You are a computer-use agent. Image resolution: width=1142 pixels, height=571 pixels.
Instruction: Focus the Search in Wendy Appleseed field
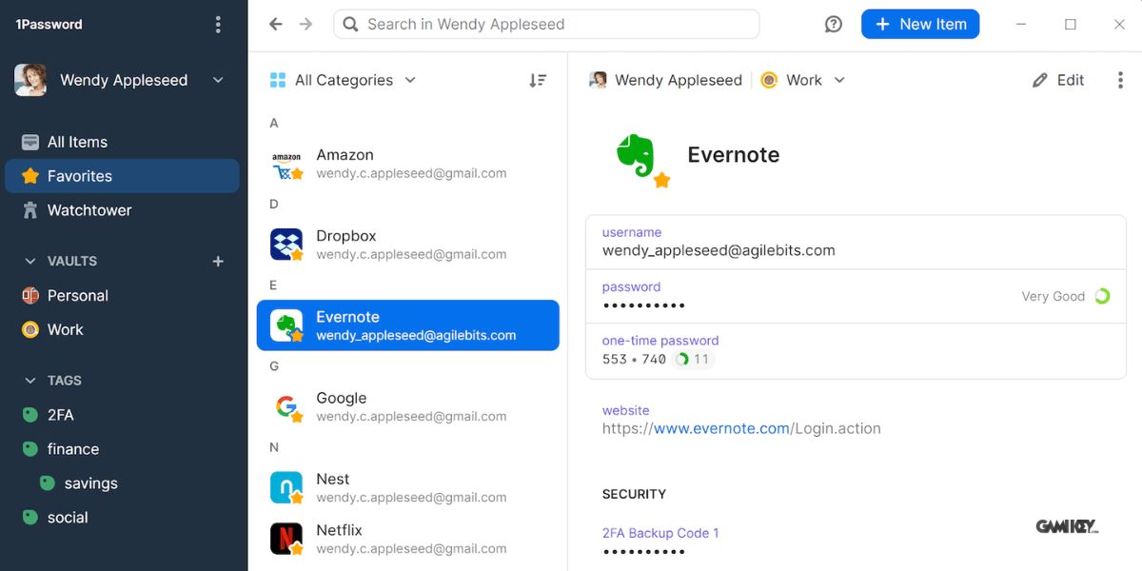[x=546, y=25]
